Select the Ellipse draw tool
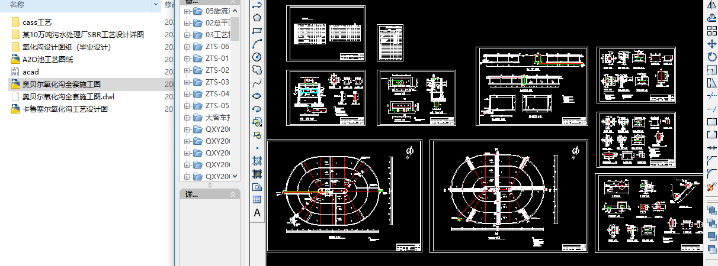 click(257, 96)
